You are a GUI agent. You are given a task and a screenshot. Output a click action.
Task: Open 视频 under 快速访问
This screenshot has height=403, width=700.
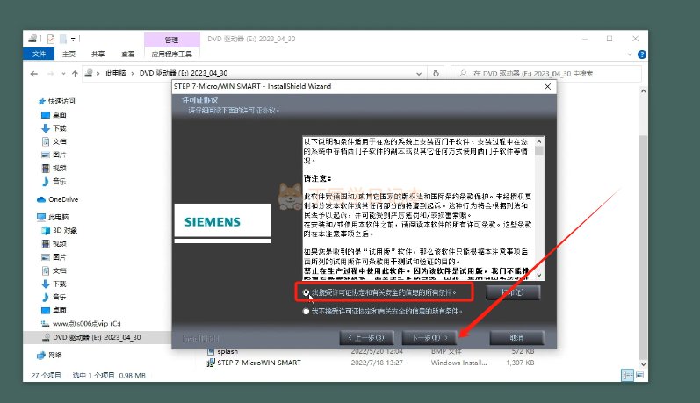(54, 169)
